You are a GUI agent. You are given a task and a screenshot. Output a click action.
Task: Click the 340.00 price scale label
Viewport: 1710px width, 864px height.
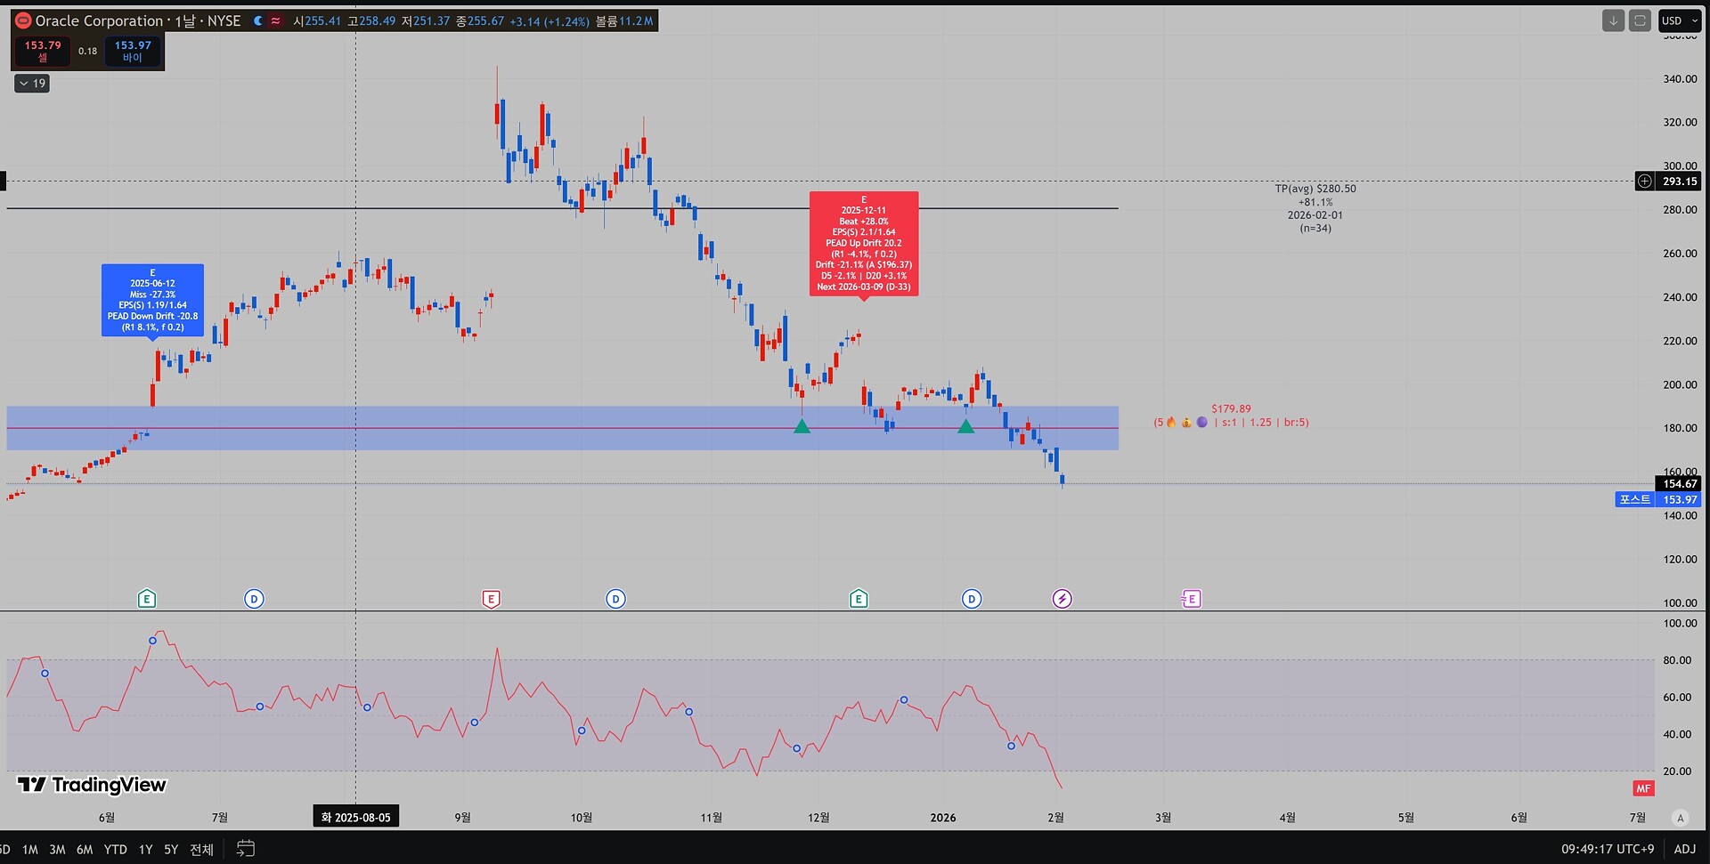1680,78
